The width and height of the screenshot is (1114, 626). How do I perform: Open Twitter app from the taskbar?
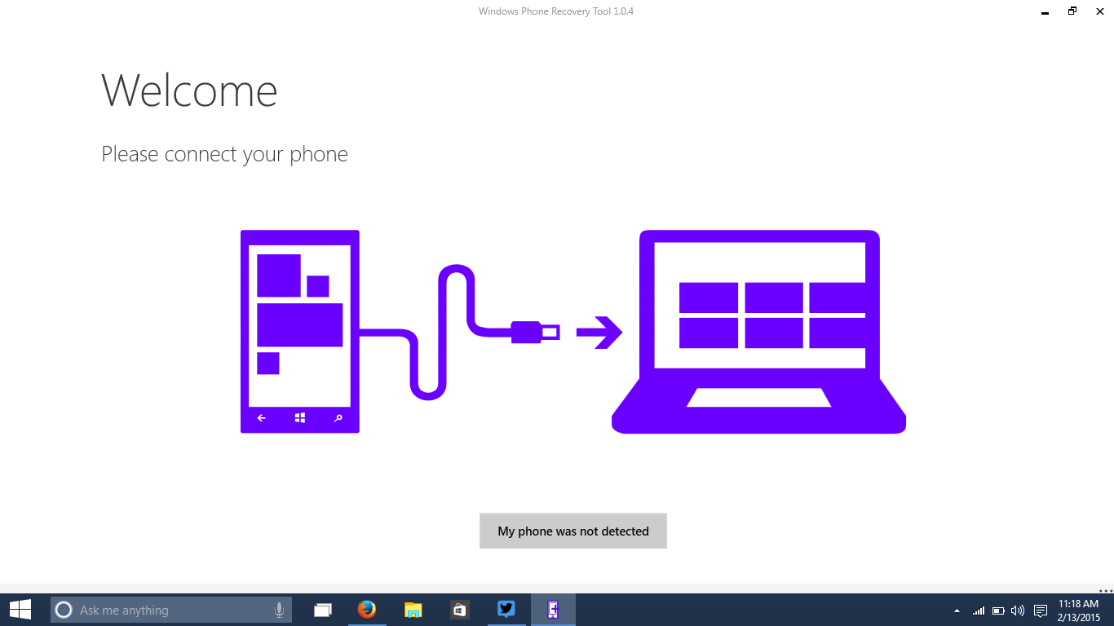[506, 610]
